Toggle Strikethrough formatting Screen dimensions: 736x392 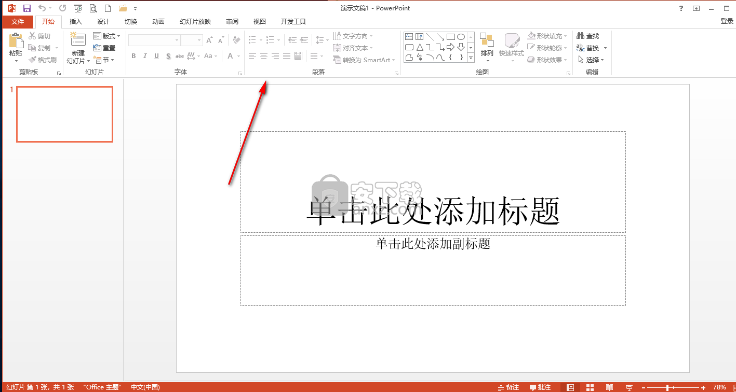(x=180, y=56)
